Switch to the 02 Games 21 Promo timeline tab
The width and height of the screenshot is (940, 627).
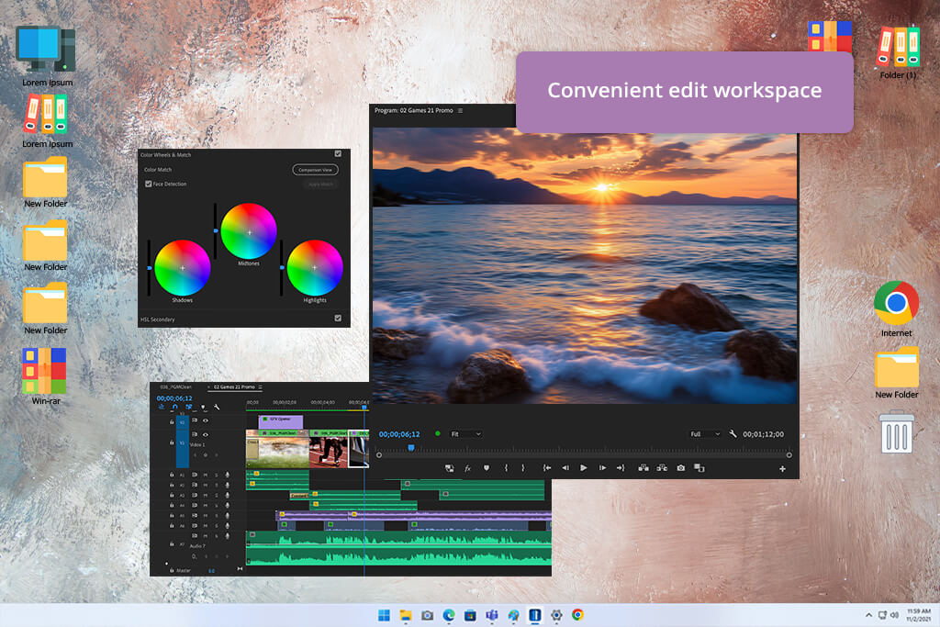234,387
